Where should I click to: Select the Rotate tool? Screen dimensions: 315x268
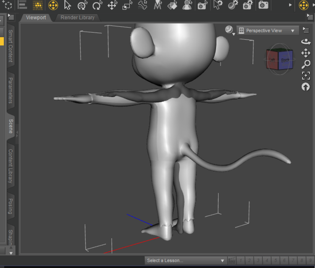coord(97,5)
